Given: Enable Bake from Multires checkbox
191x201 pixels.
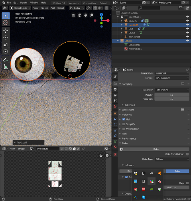Looking at the screenshot, I should coord(187,154).
